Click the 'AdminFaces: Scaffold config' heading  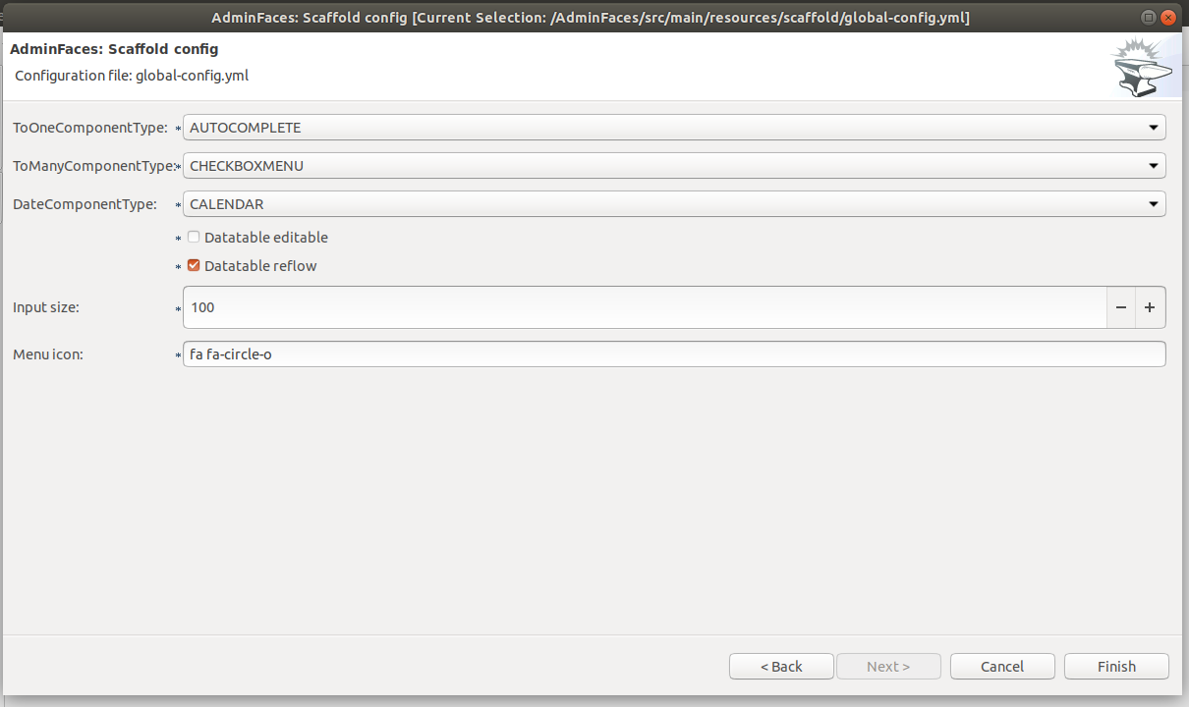[x=114, y=48]
